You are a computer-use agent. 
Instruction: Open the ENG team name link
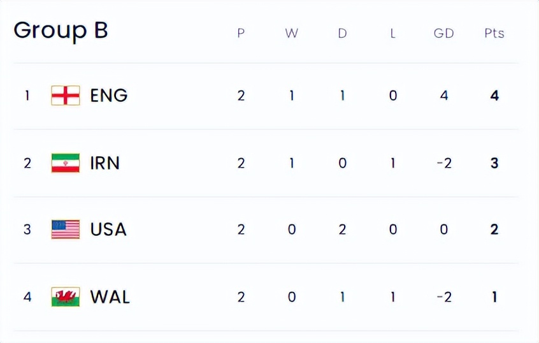tap(109, 96)
